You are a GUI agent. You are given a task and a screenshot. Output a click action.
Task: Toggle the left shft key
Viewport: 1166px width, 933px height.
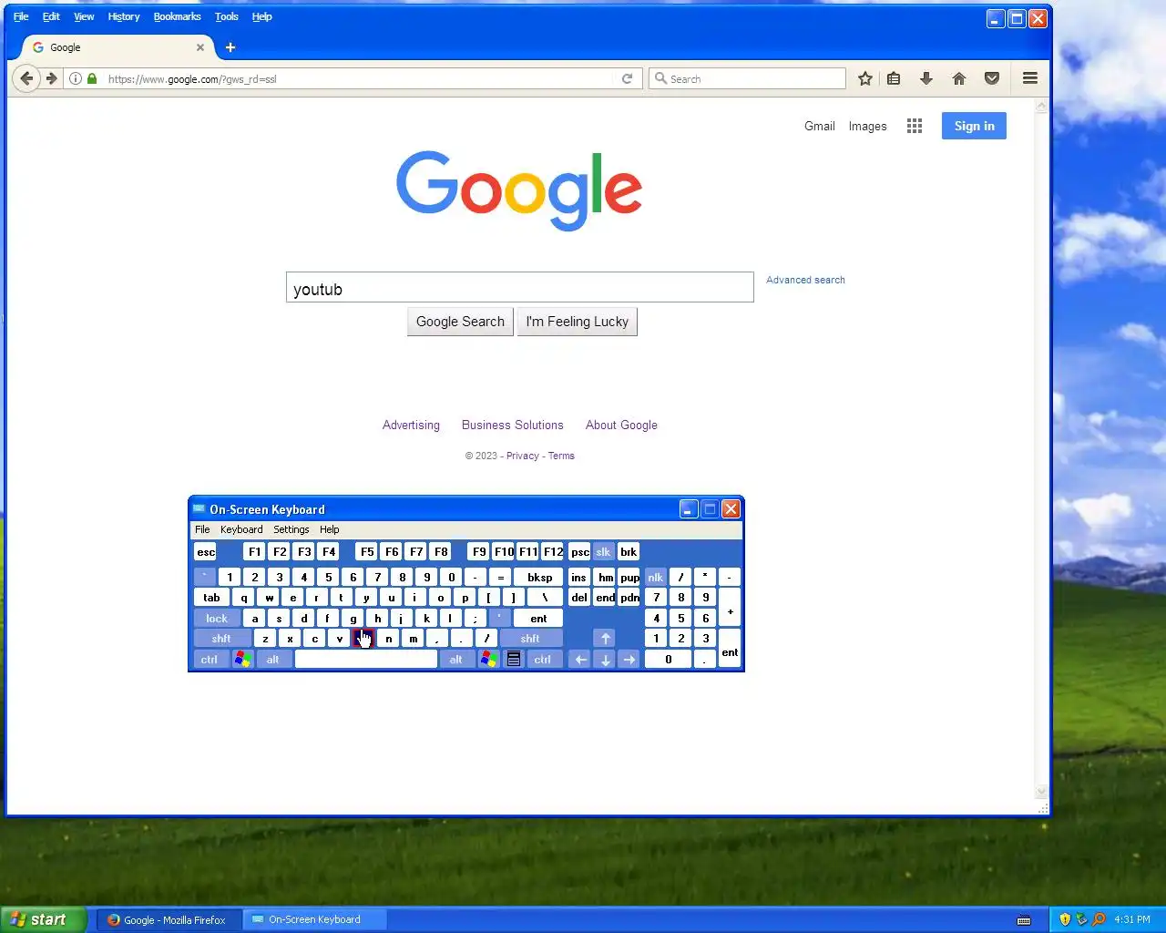pyautogui.click(x=221, y=639)
